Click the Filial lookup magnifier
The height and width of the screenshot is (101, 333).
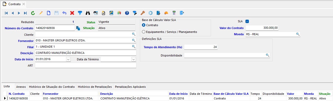pyautogui.click(x=133, y=46)
